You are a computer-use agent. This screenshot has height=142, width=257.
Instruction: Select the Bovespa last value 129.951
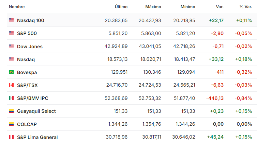click(x=119, y=72)
